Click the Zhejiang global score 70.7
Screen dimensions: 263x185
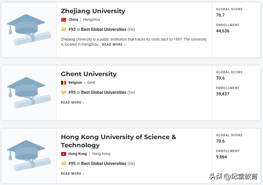click(x=220, y=15)
